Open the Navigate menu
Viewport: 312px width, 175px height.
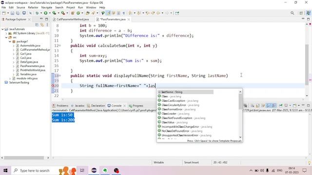(x=47, y=7)
